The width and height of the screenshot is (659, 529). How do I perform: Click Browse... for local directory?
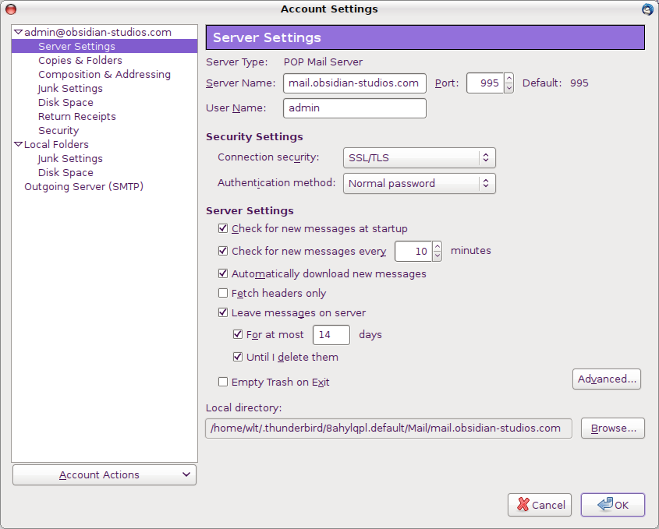613,428
